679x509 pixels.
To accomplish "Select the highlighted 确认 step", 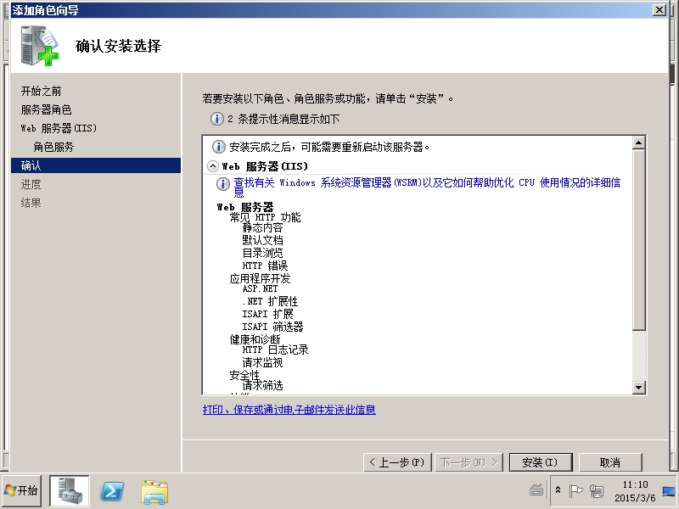I will pyautogui.click(x=96, y=165).
